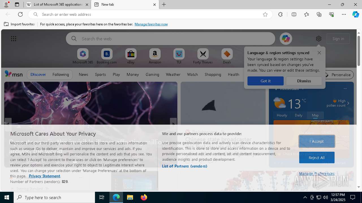
Task: Open Firefox from the taskbar
Action: pos(144,197)
